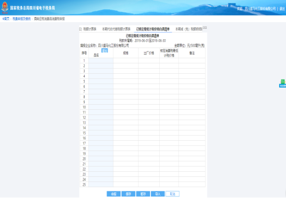Image resolution: width=286 pixels, height=198 pixels.
Task: Click the 规格 cell in row 20
Action: (x=126, y=159)
